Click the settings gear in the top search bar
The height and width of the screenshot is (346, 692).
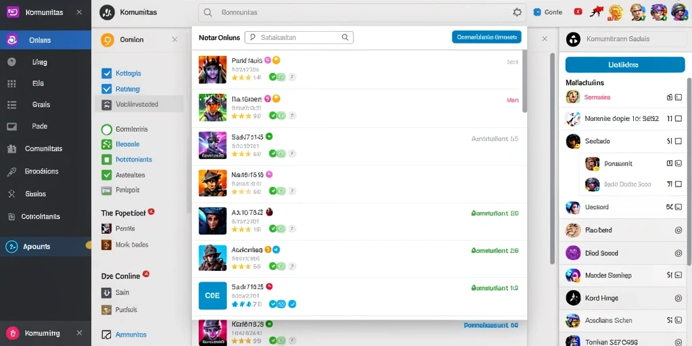517,12
